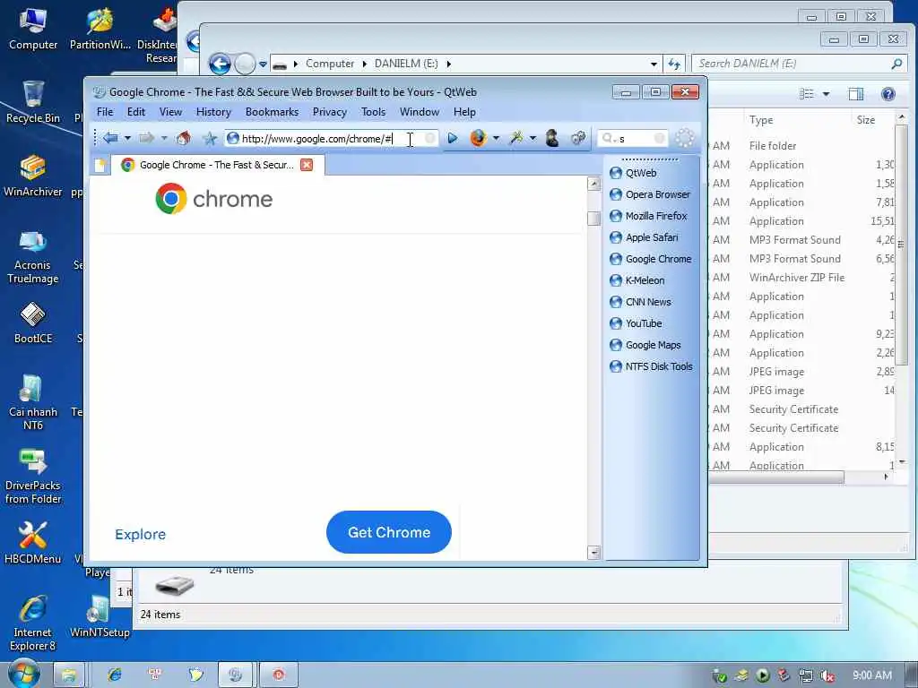Click the Explorer horizontal scrollbar
Screen dimensions: 918x688
776,477
